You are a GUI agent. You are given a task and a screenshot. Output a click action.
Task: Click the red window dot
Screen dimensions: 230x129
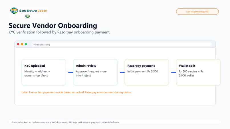coord(18,44)
